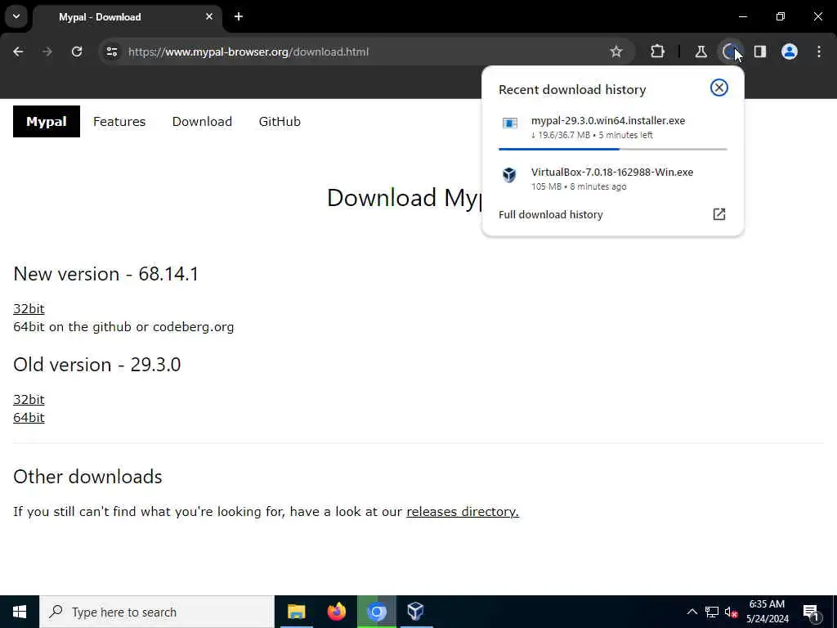Open the Windows Start menu

click(20, 612)
